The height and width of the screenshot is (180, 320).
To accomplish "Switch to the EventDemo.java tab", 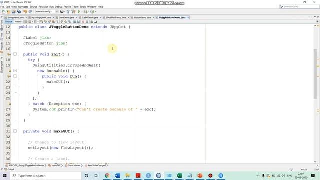I will pos(66,18).
